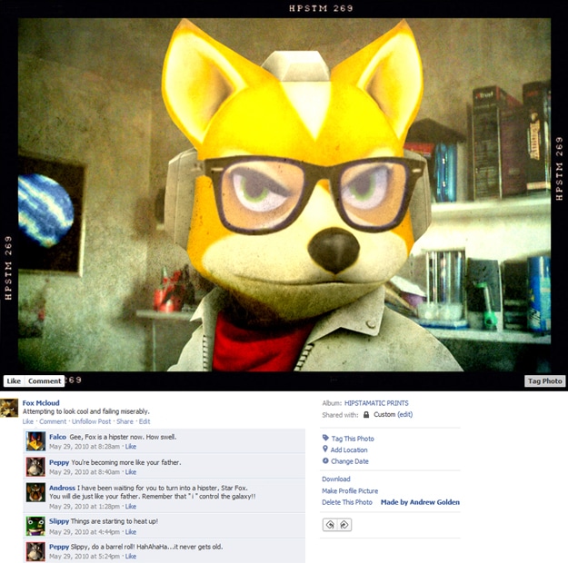Image resolution: width=568 pixels, height=563 pixels.
Task: Rotate the photo right
Action: point(344,525)
